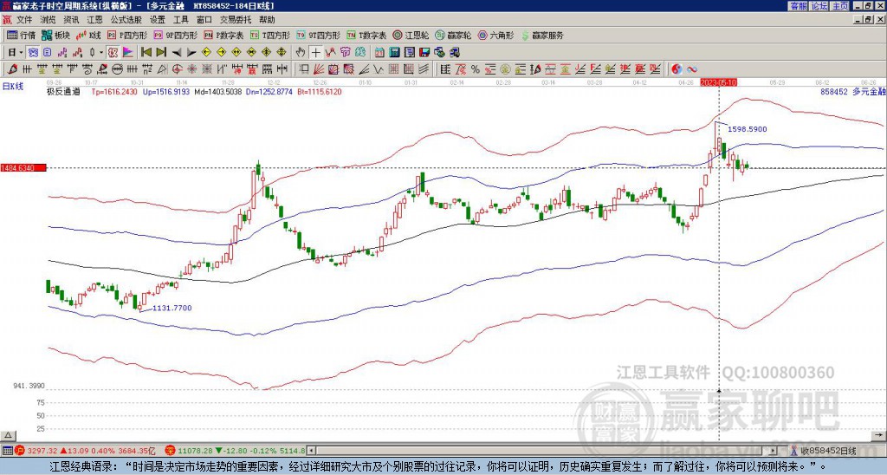Open the 9T四方形 tool
Image resolution: width=887 pixels, height=475 pixels.
(319, 35)
